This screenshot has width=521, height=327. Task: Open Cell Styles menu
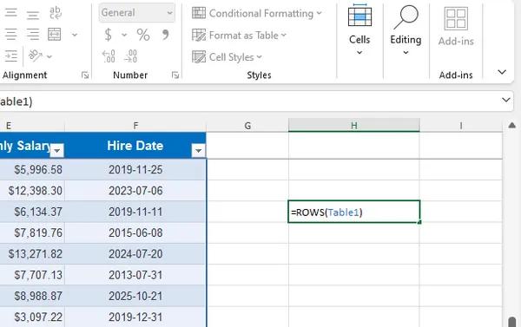(x=227, y=57)
